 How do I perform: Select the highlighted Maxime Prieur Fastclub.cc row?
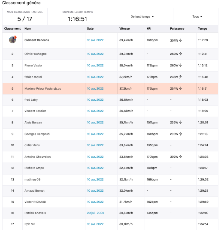coord(110,89)
